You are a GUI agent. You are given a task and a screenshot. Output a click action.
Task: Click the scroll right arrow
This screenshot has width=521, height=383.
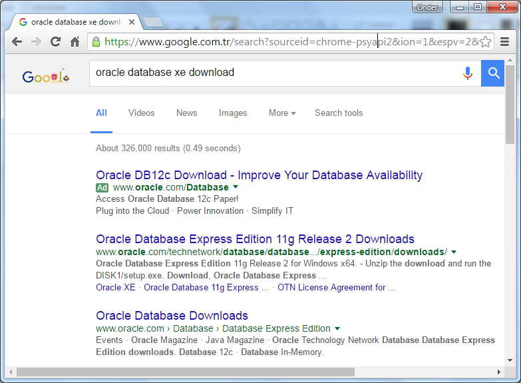coord(499,372)
